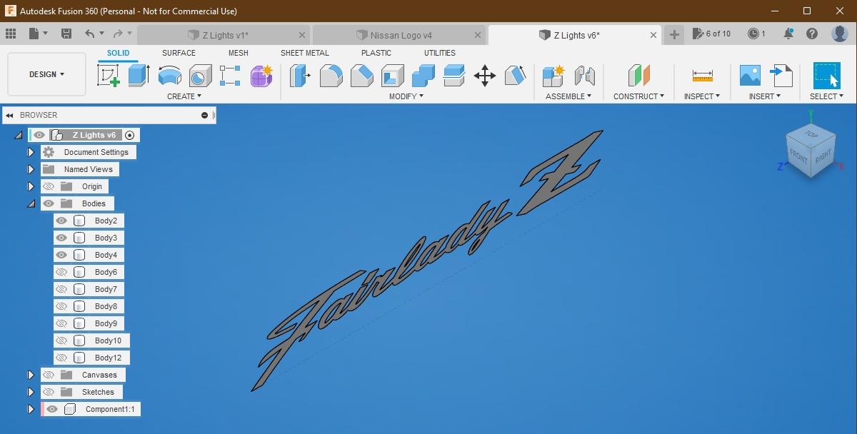Add a new design tab with plus
Viewport: 857px width, 434px height.
(x=674, y=34)
